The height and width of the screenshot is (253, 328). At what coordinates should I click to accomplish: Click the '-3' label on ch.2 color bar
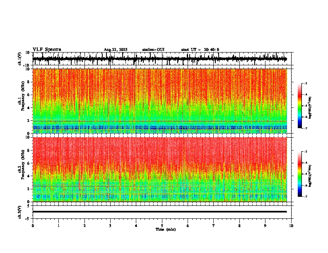[305, 152]
